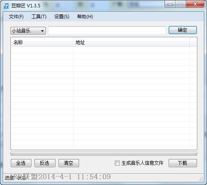Open the 帮助(H) menu

coord(85,17)
